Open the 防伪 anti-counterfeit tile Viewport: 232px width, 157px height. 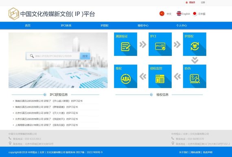pyautogui.click(x=195, y=76)
